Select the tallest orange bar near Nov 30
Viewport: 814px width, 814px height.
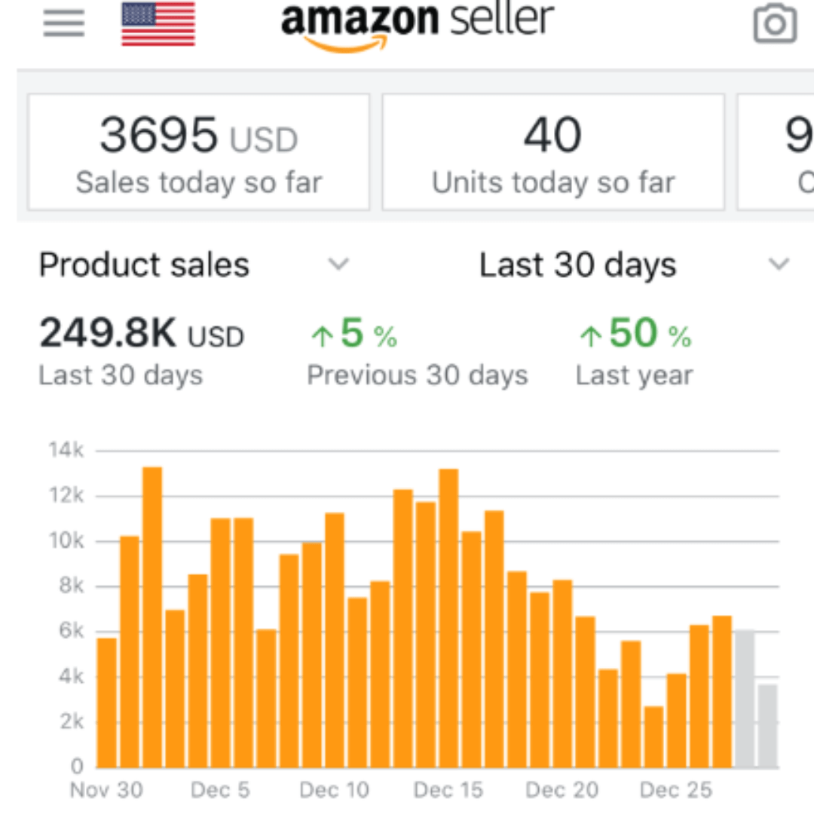pos(152,617)
